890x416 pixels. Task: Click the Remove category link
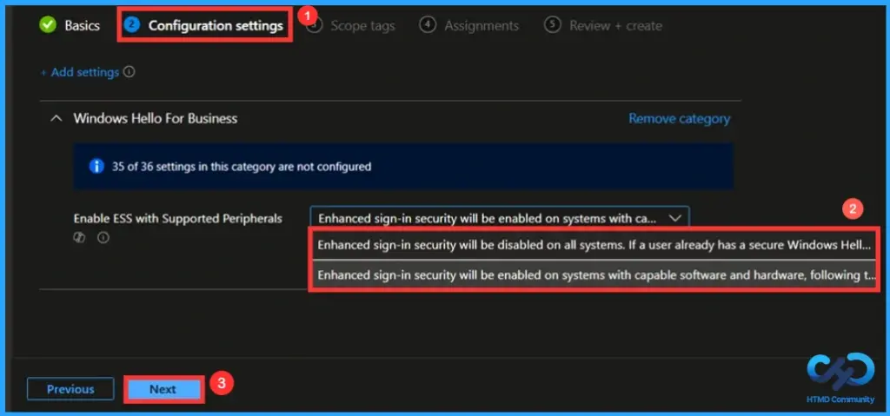pos(679,119)
